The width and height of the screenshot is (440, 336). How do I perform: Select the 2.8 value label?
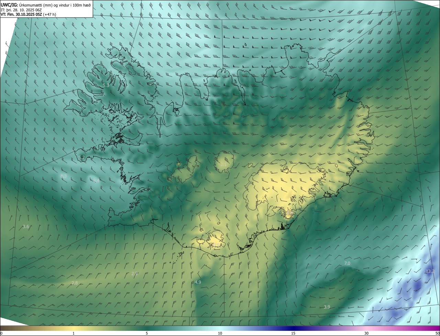(75, 283)
